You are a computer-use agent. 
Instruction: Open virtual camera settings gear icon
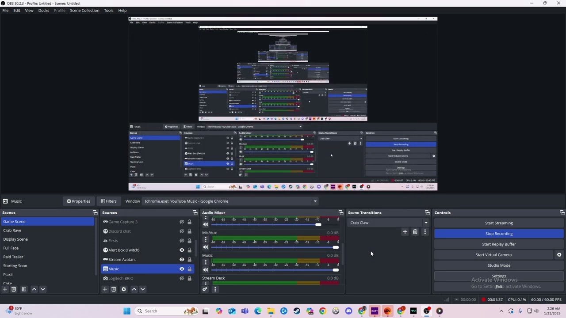click(x=559, y=255)
